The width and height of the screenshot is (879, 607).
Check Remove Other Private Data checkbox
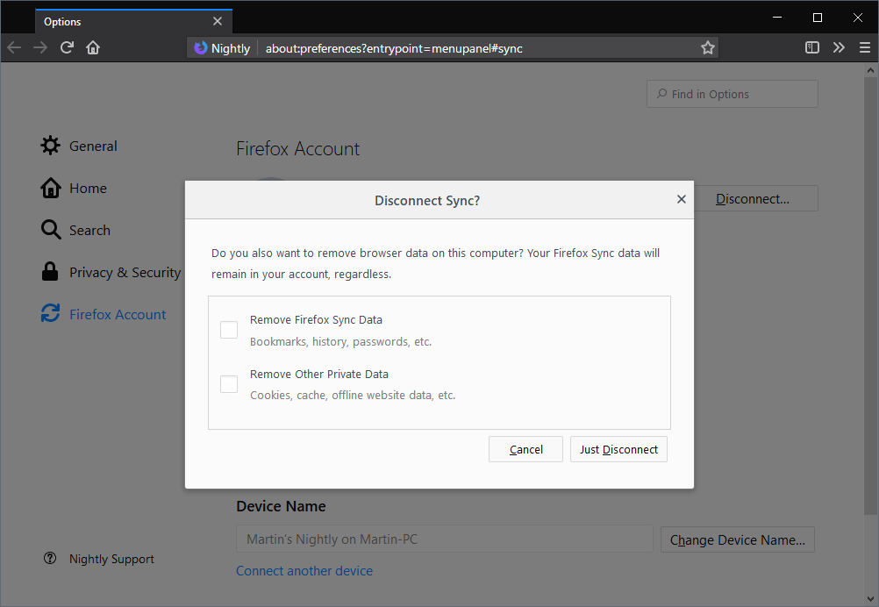(x=229, y=384)
